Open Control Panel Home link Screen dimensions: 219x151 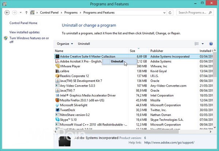coord(23,23)
